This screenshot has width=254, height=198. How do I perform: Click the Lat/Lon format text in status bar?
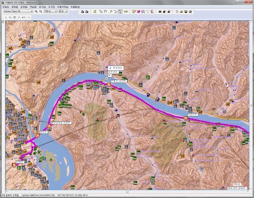38,195
